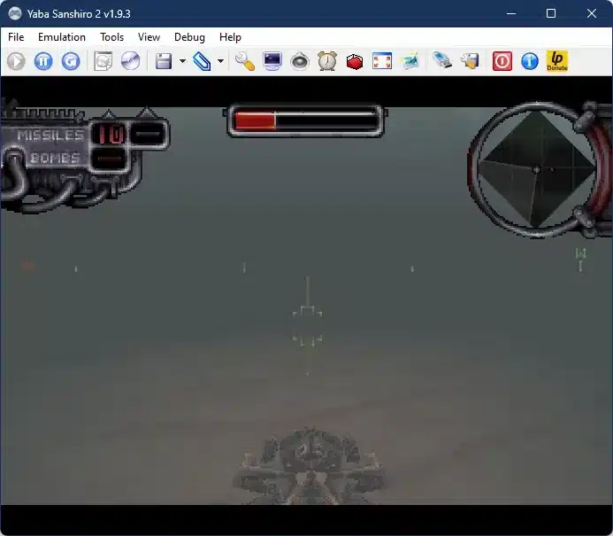The image size is (613, 536).
Task: Click the targeting crosshair in game view
Action: pos(308,326)
